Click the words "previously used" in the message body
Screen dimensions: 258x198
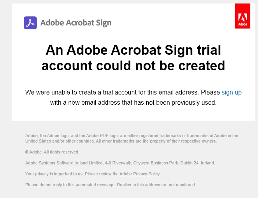194,103
